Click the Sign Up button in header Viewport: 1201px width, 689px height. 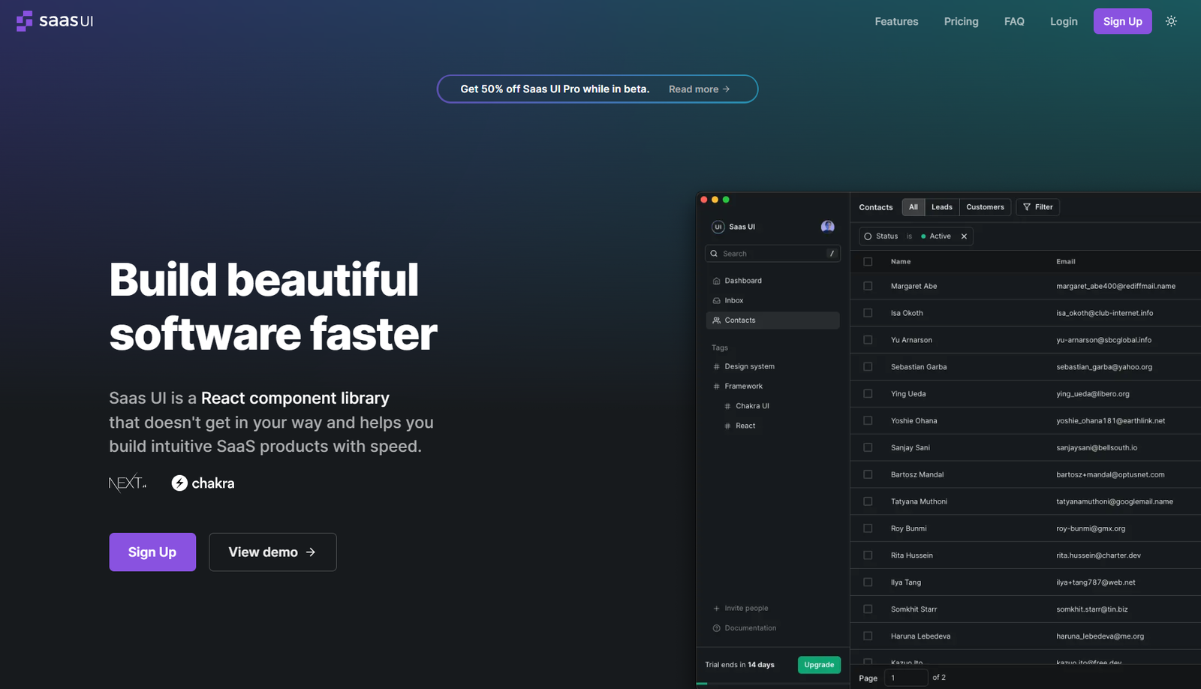[1122, 21]
